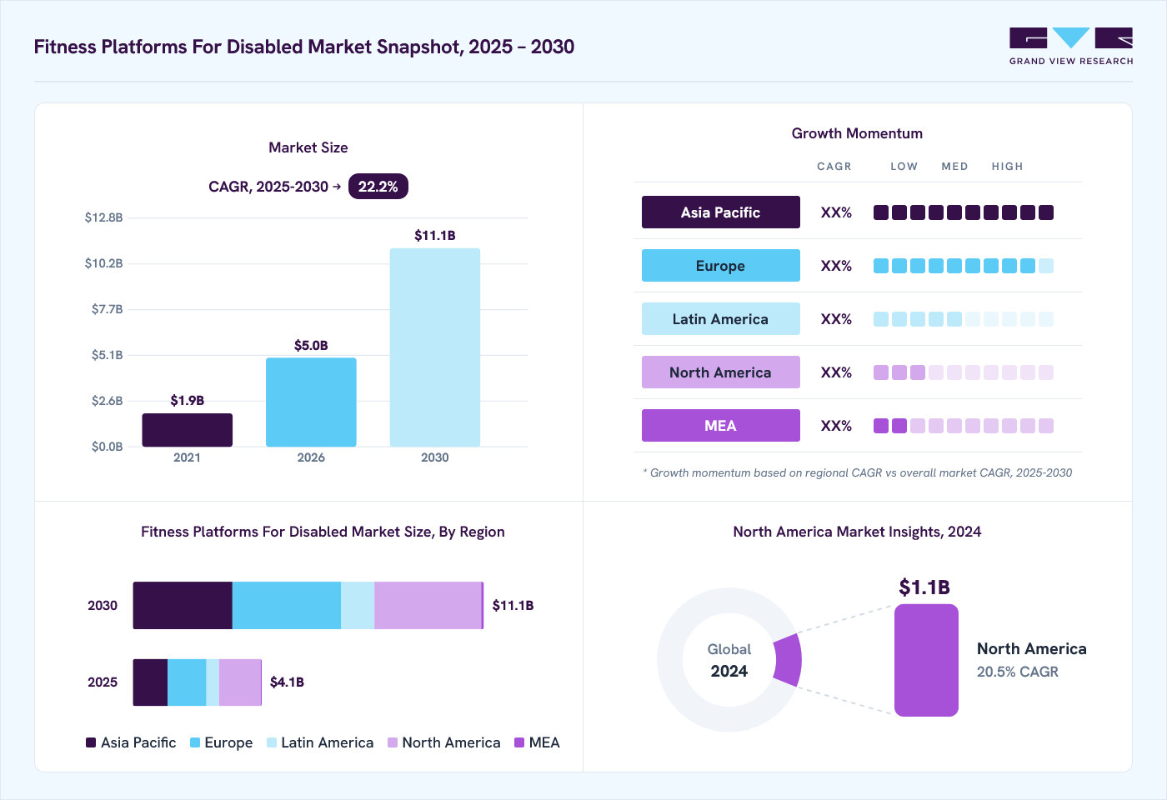Select the Asia Pacific region label
Viewport: 1167px width, 800px height.
coord(720,212)
